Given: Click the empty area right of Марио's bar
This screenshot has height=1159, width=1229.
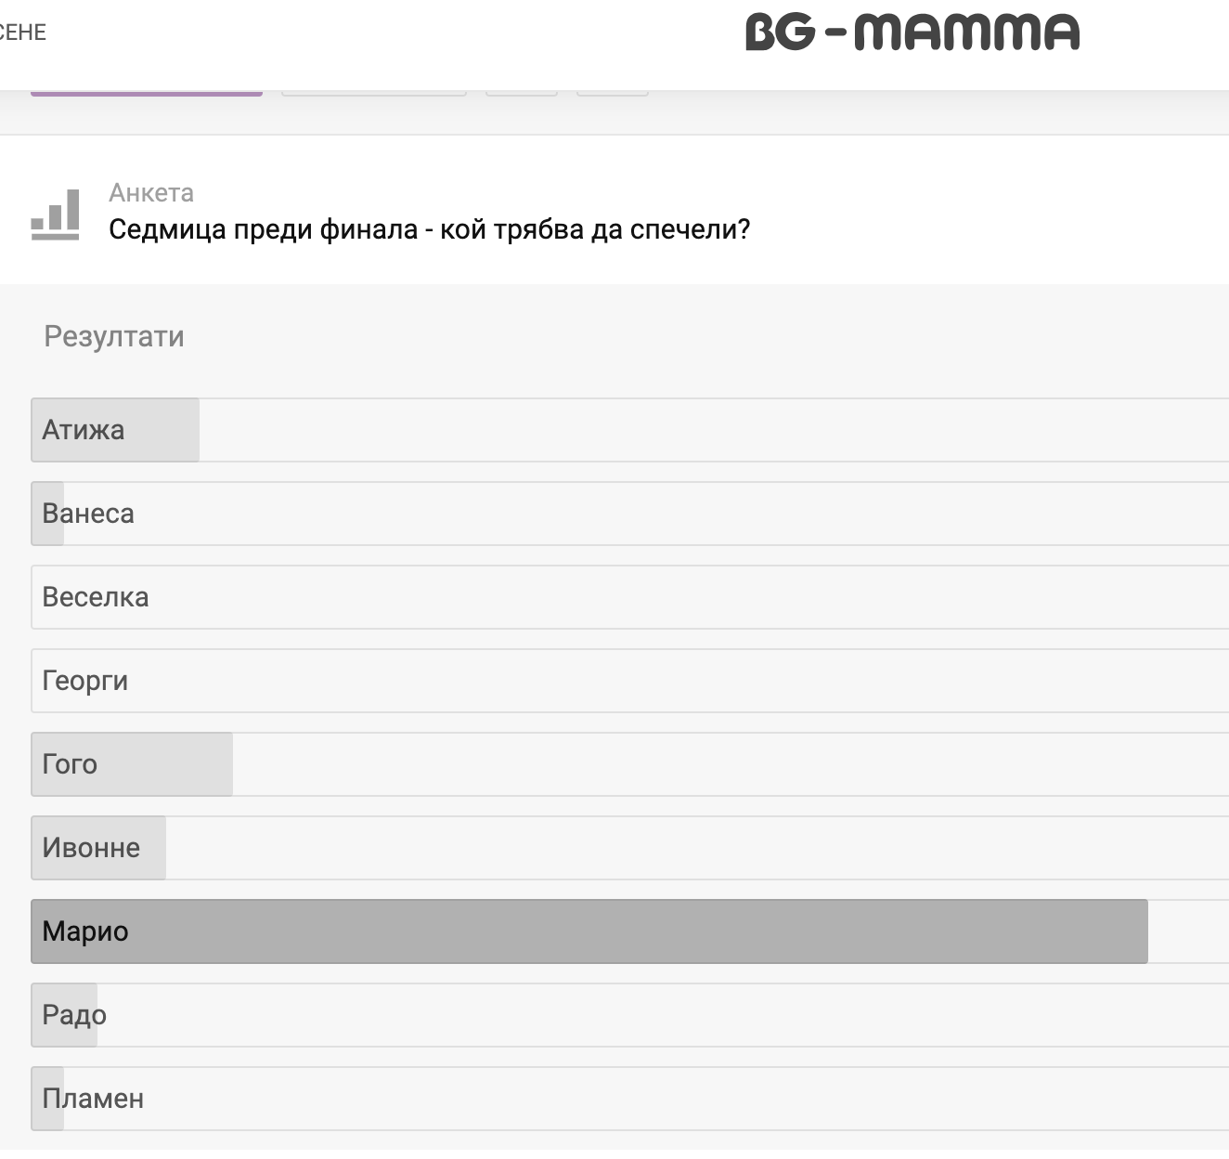Looking at the screenshot, I should 1188,931.
